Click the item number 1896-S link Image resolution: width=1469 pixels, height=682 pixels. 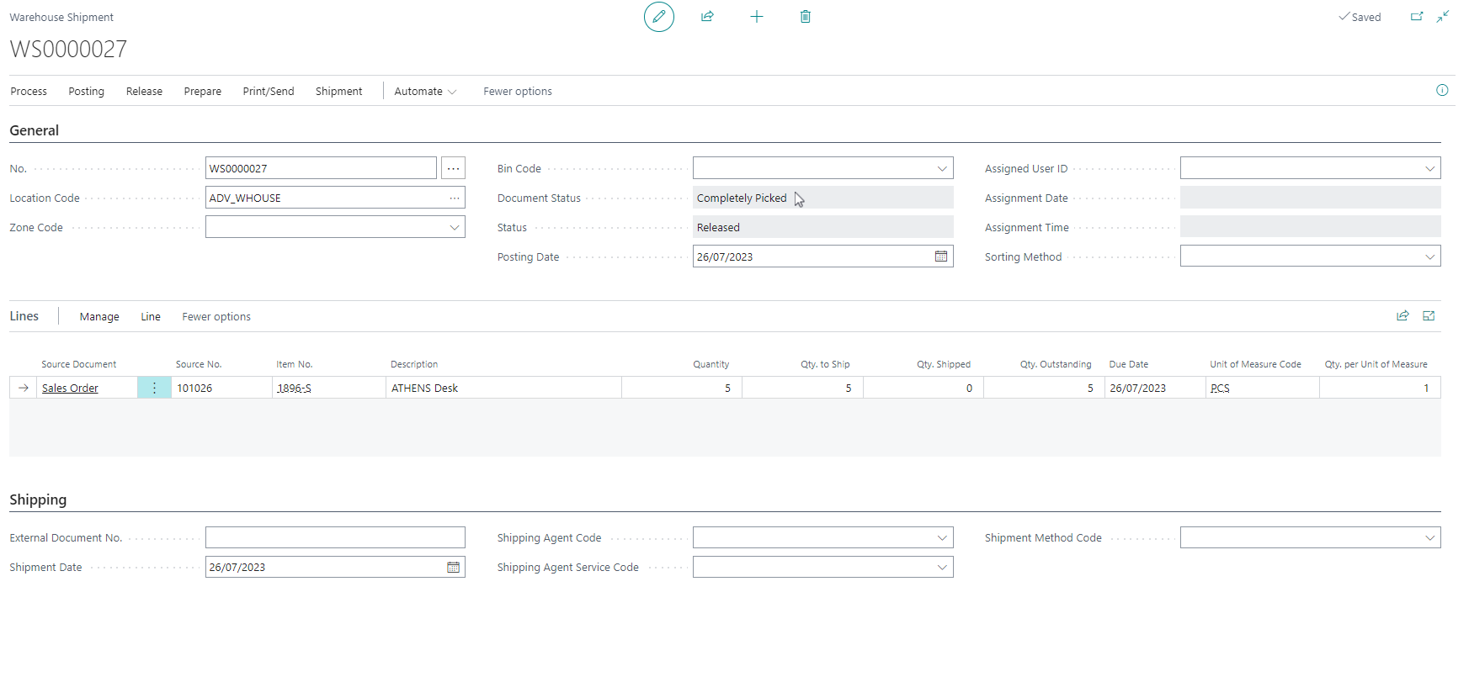pos(294,388)
